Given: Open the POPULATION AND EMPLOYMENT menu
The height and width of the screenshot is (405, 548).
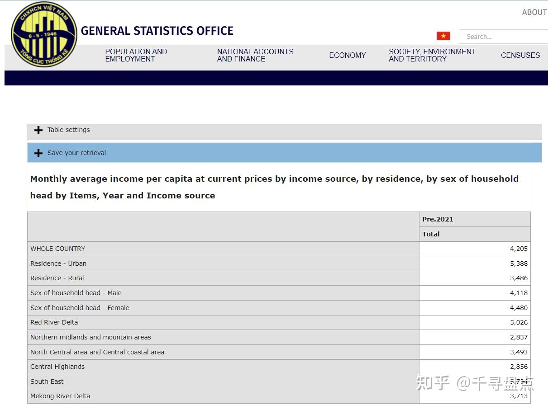Looking at the screenshot, I should [x=136, y=55].
